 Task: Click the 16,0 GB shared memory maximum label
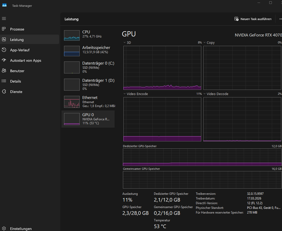[277, 169]
